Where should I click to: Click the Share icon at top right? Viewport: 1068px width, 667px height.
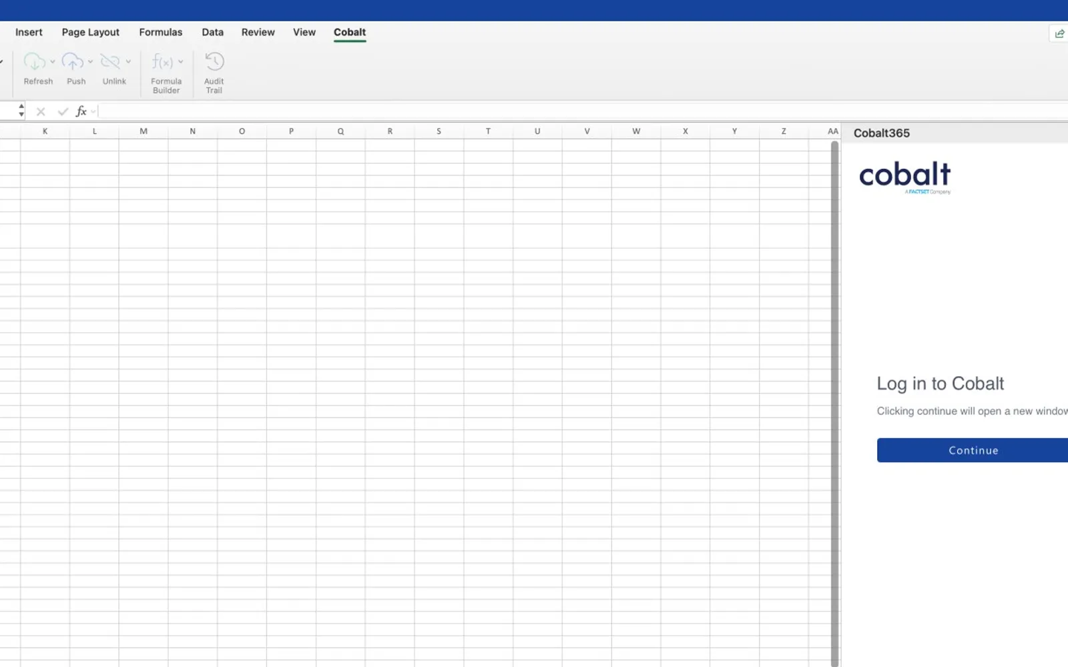point(1059,33)
